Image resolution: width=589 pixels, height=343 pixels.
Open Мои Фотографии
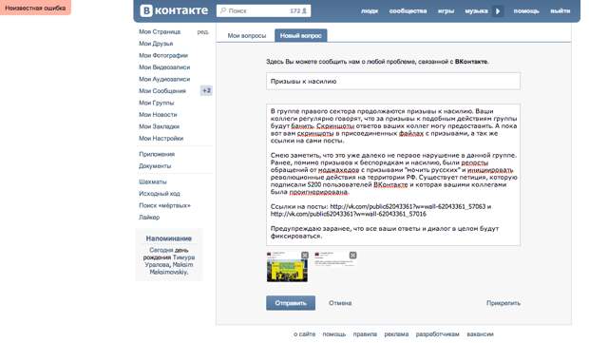click(x=163, y=56)
